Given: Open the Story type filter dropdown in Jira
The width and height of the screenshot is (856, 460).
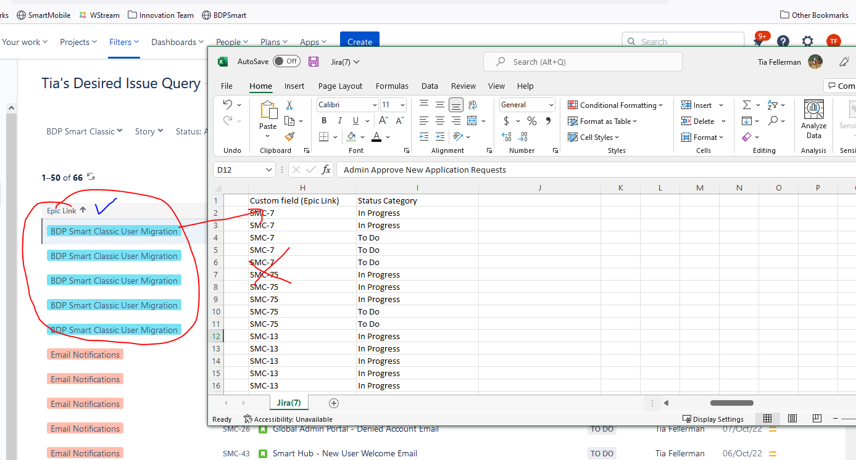Looking at the screenshot, I should coord(149,131).
